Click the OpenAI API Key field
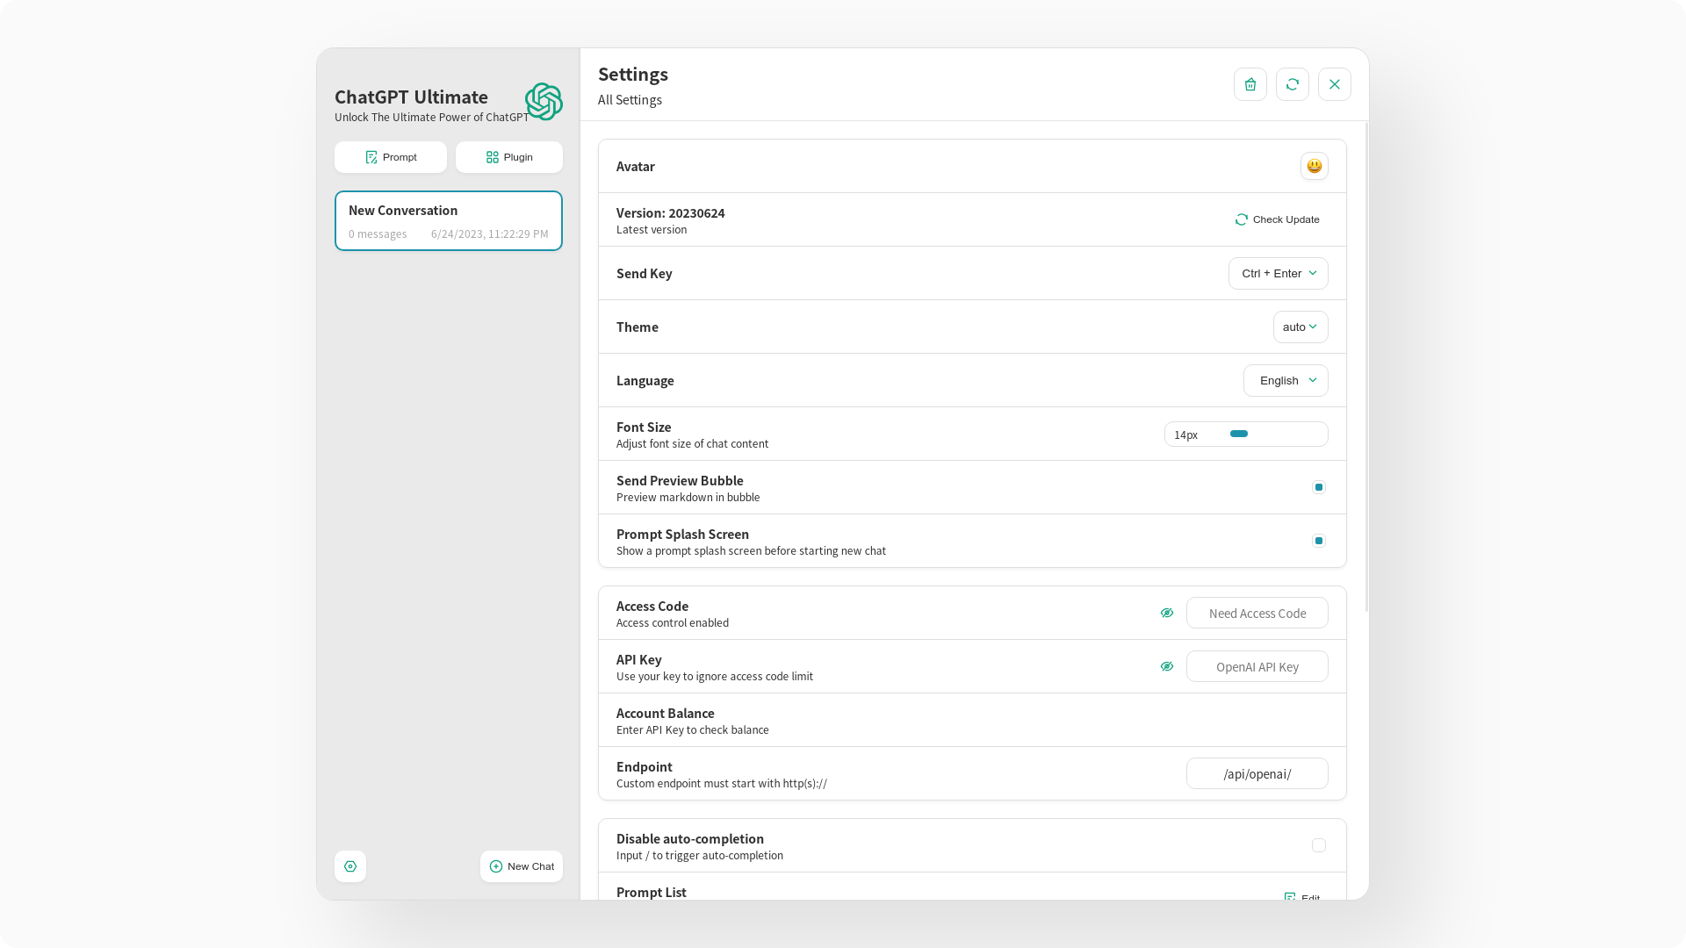Screen dimensions: 1686x948 coord(1257,666)
